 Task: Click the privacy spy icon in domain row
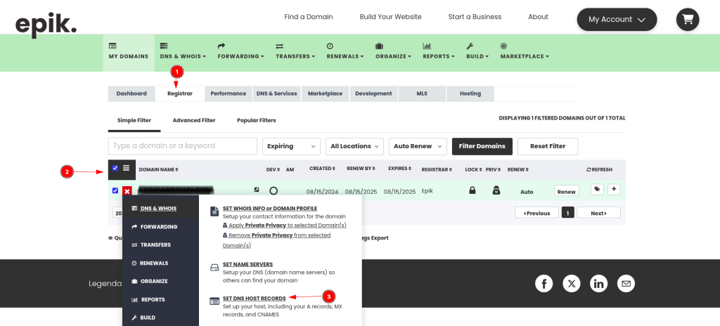[x=496, y=190]
